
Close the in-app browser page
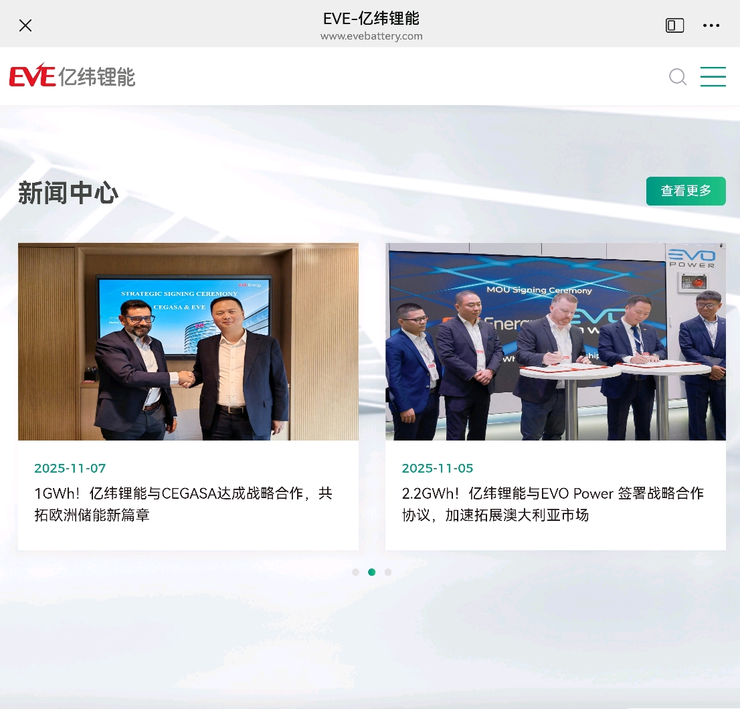tap(25, 25)
